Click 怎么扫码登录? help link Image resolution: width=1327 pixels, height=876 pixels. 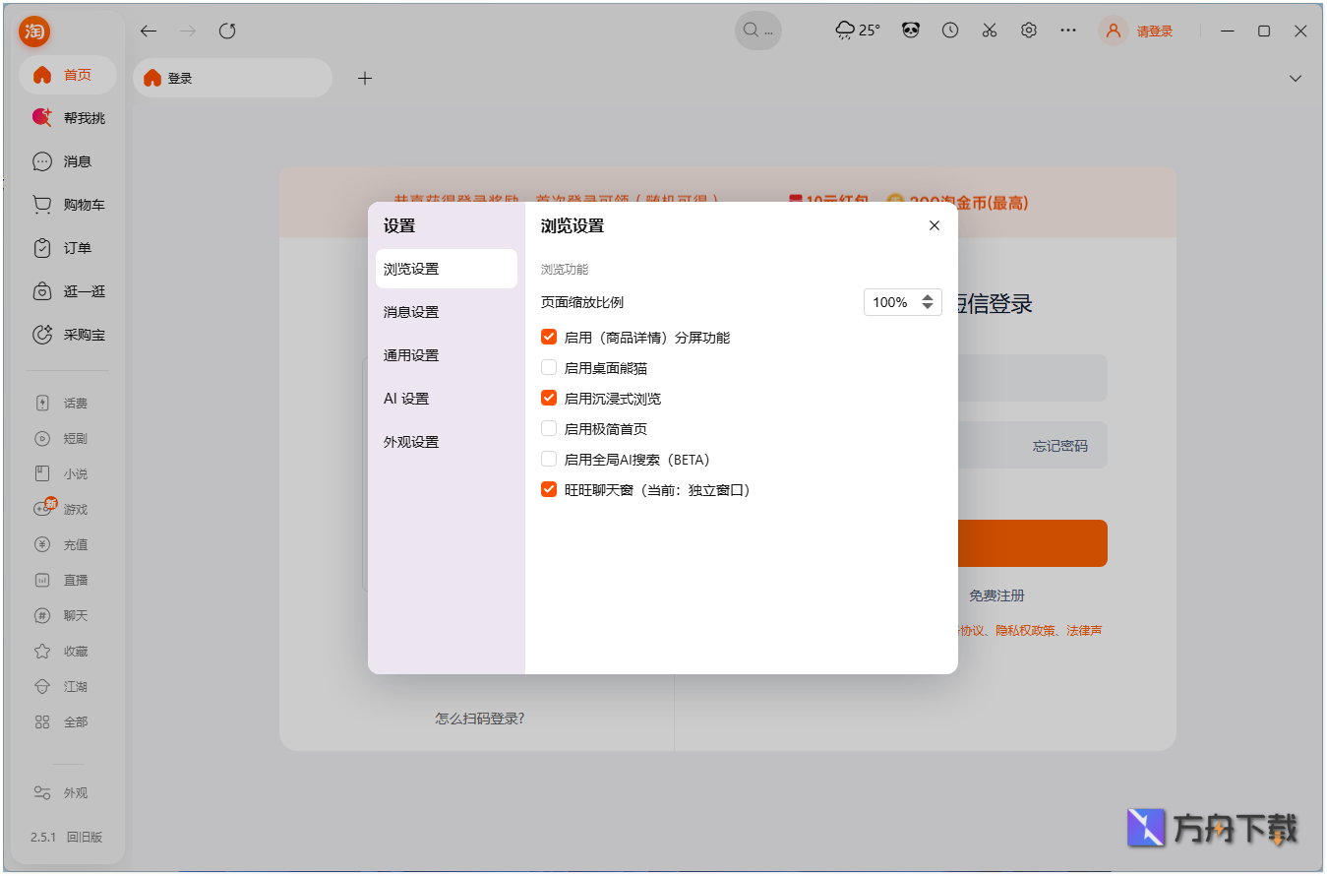coord(480,719)
